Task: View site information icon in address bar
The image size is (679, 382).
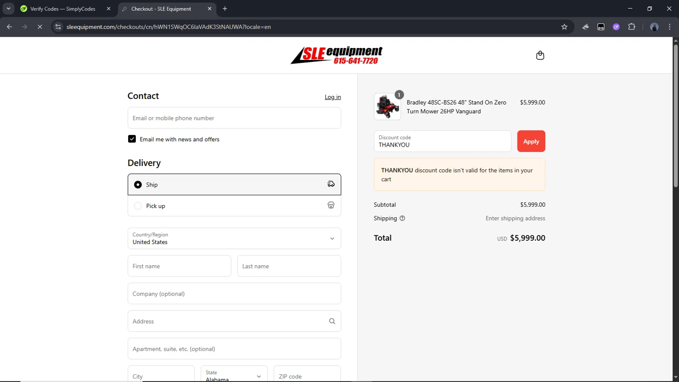Action: (58, 27)
